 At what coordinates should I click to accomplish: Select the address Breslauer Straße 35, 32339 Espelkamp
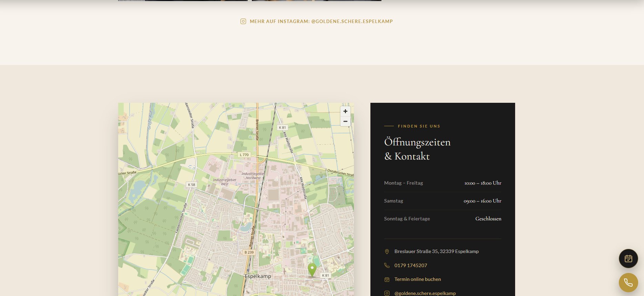[437, 251]
